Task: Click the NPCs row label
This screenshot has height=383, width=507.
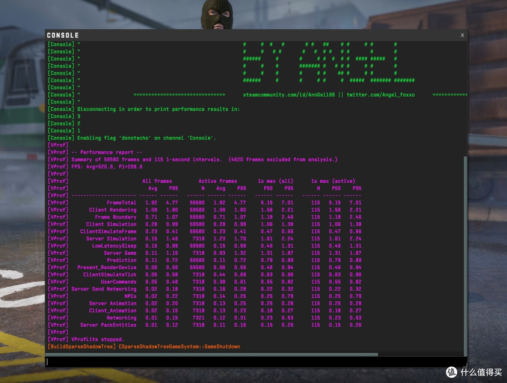Action: [x=131, y=296]
